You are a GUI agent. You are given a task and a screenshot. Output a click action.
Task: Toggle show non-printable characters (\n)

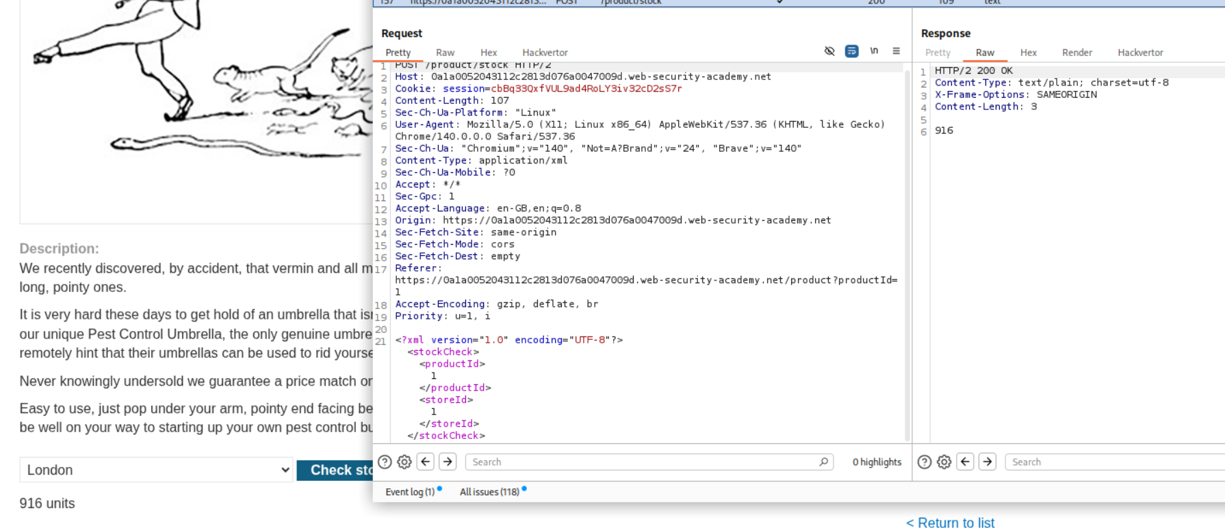(874, 51)
